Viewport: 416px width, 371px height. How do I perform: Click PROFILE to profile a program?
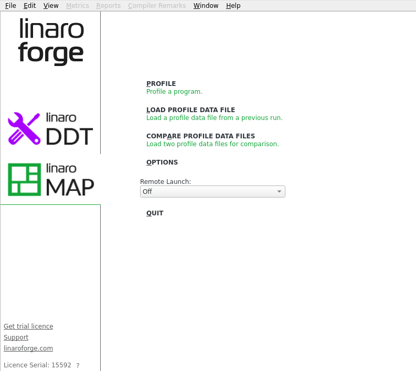161,84
